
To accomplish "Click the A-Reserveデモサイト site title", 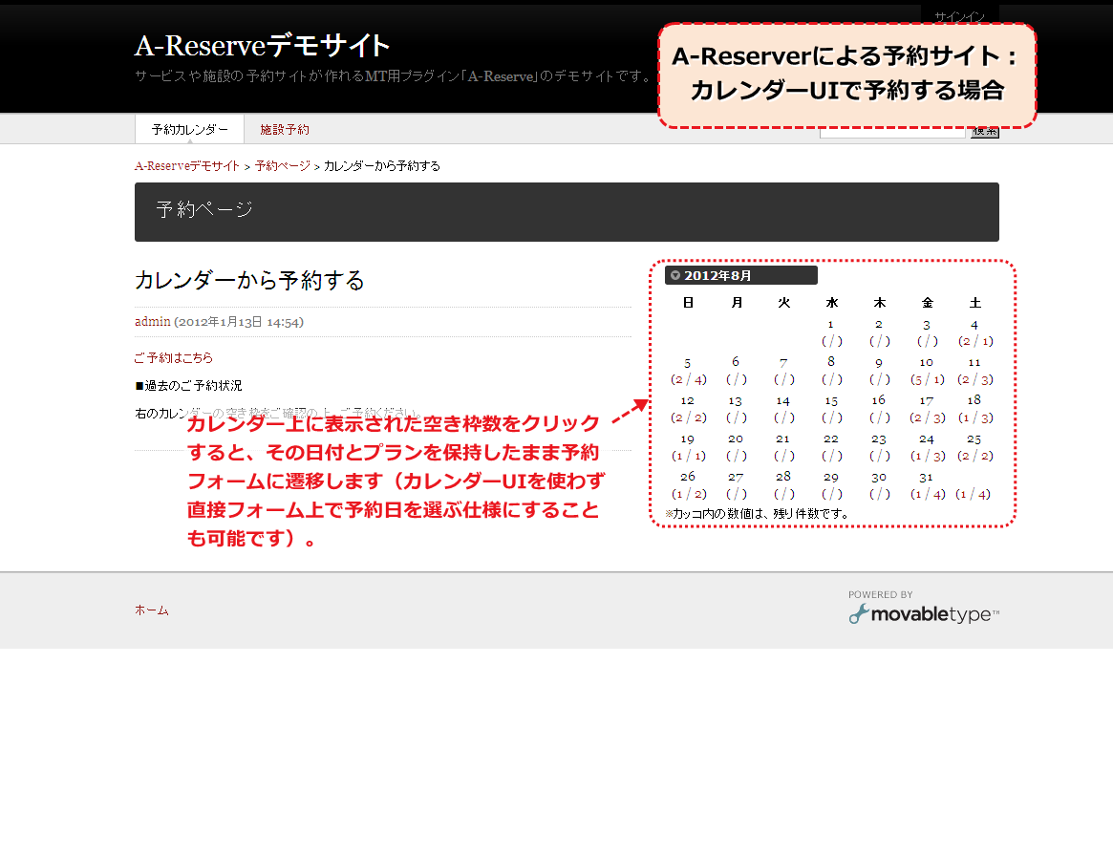I will tap(263, 45).
